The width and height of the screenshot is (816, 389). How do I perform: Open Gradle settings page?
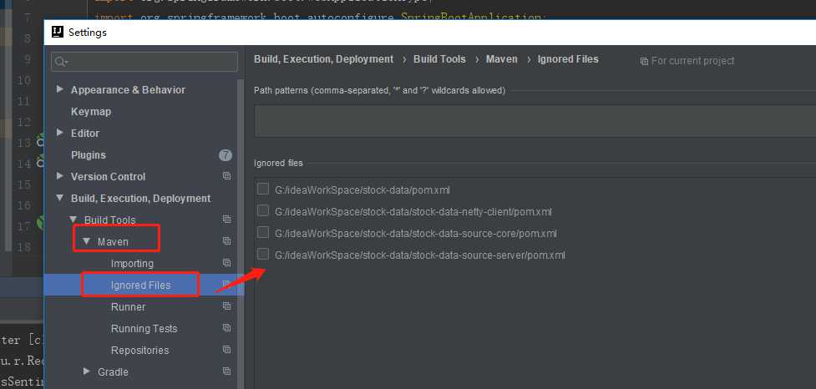113,371
